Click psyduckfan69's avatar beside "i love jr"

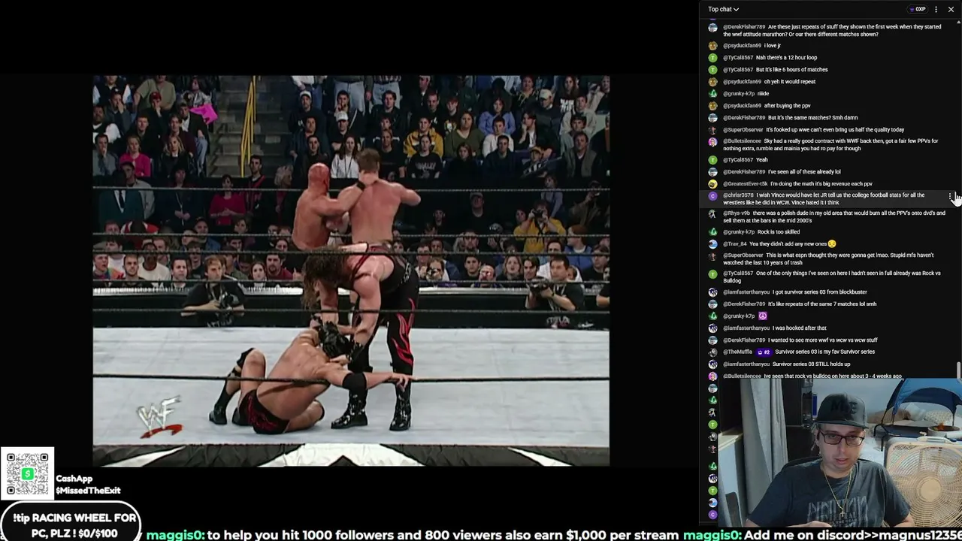(712, 46)
